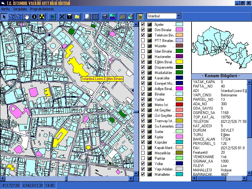Screen dimensions: 252x189
Task: Click the map's horizontal scrollbar right arrow
Action: coord(131,178)
